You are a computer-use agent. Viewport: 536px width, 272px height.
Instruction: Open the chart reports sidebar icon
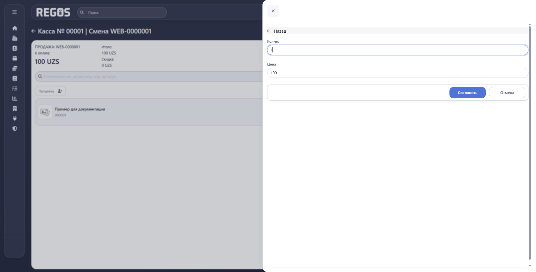tap(15, 98)
